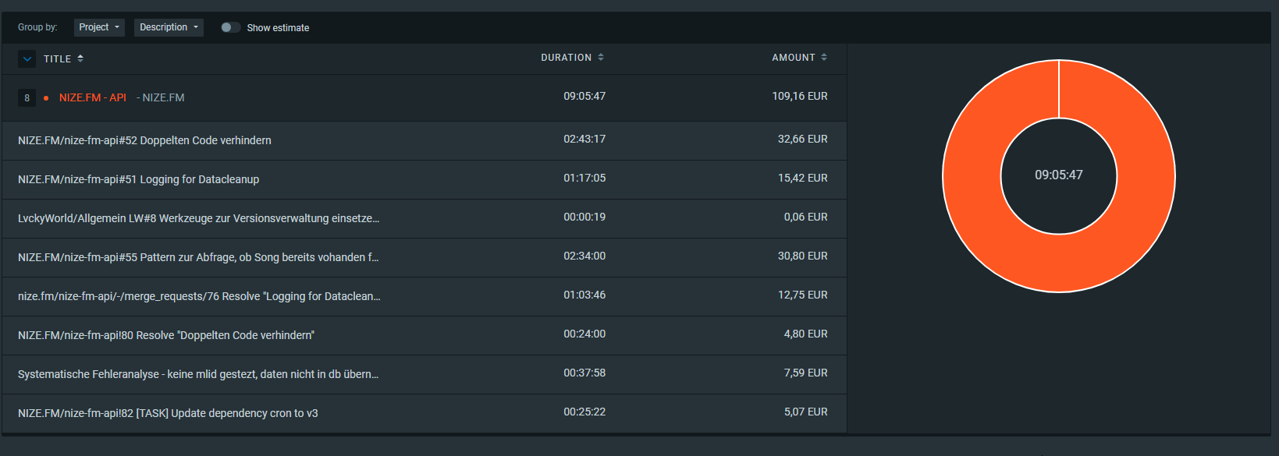Open the merge_requests/76 Resolve Logging entry
Image resolution: width=1279 pixels, height=456 pixels.
pyautogui.click(x=199, y=296)
